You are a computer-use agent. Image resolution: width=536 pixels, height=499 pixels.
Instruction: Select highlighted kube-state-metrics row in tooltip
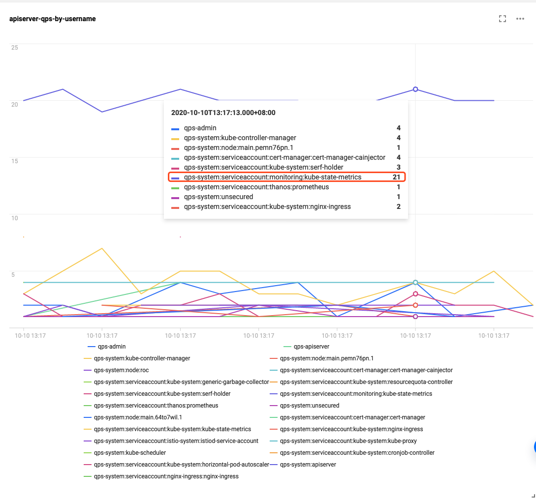(286, 177)
